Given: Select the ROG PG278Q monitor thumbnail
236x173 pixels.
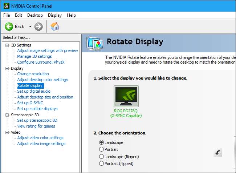Looking at the screenshot, I should coord(126,96).
